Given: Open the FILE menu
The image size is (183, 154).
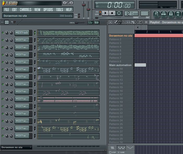Looking at the screenshot, I should coord(7,10).
